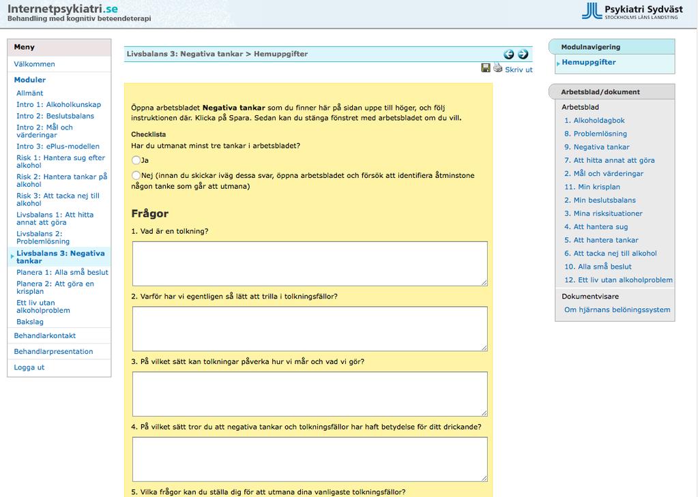Open worksheet 5. Att hantera tankar
The image size is (698, 497).
pyautogui.click(x=601, y=241)
